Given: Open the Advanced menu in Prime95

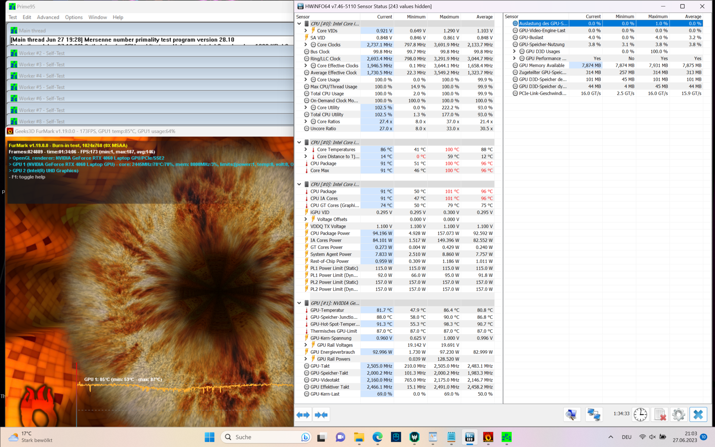Looking at the screenshot, I should 48,17.
